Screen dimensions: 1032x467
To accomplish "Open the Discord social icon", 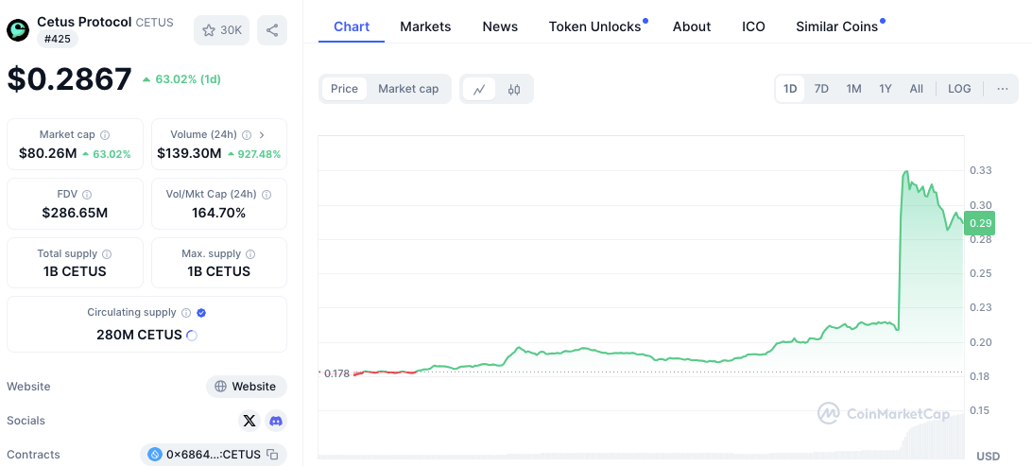I will click(276, 421).
